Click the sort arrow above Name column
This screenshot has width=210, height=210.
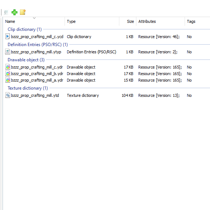(x=34, y=18)
